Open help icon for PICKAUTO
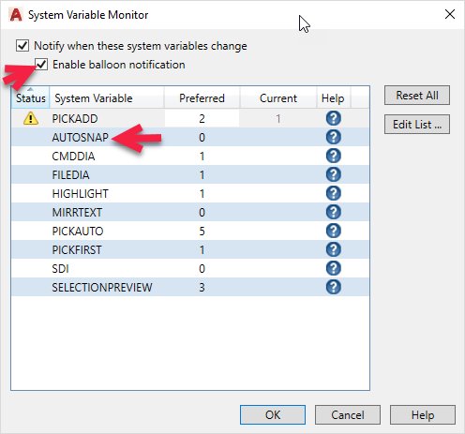Image resolution: width=465 pixels, height=434 pixels. click(333, 231)
